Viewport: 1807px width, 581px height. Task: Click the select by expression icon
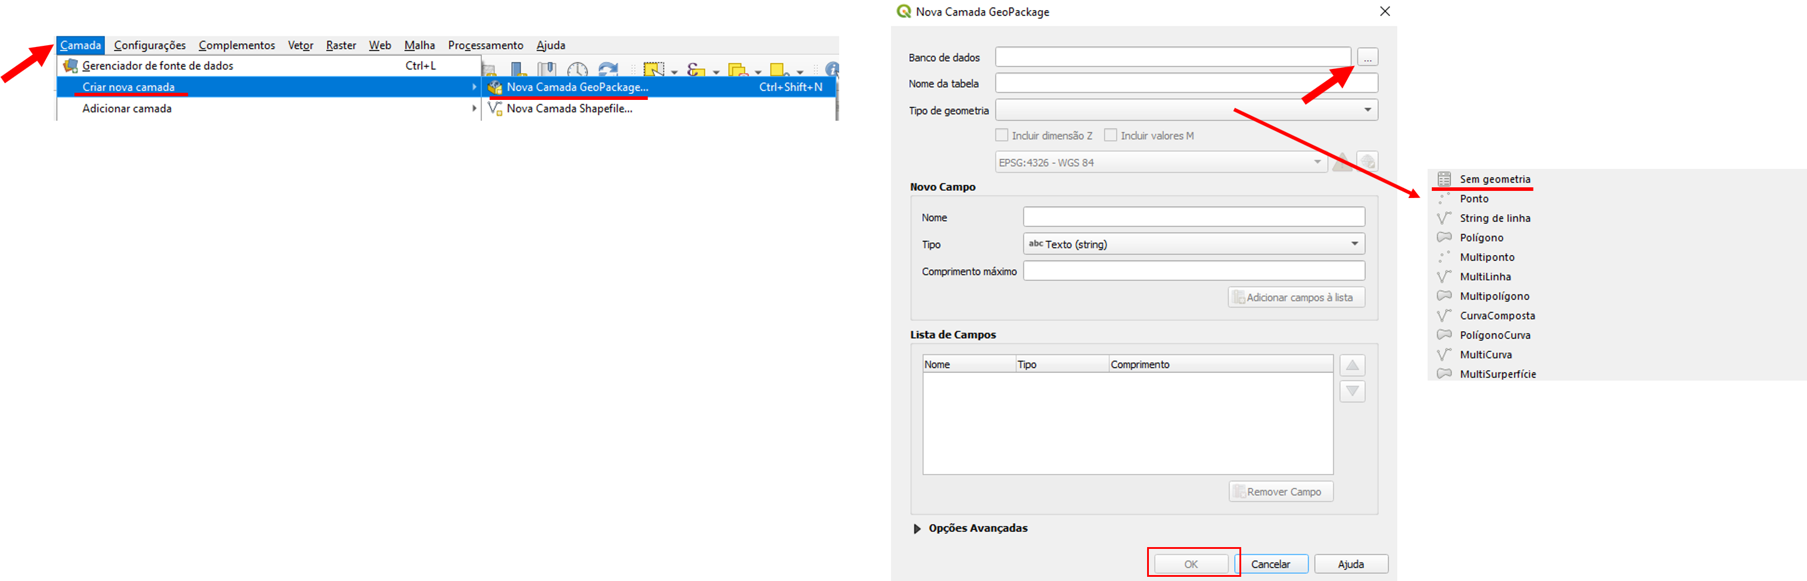[x=695, y=70]
